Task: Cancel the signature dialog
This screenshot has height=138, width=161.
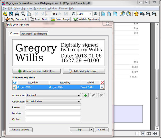Action: pyautogui.click(x=101, y=130)
